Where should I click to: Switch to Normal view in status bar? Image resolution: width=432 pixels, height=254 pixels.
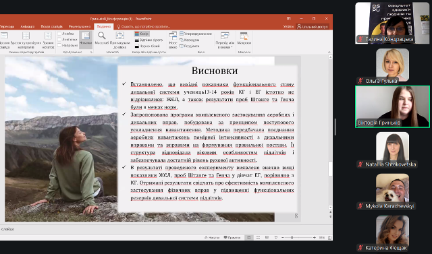[249, 238]
